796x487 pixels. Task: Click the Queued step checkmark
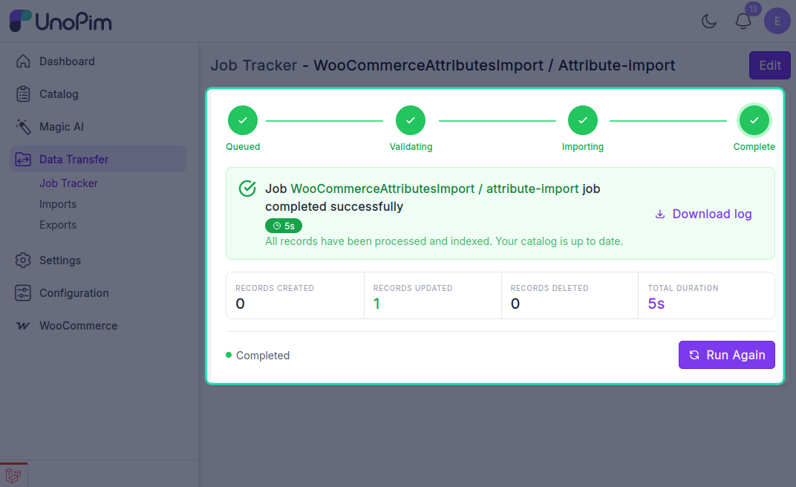point(243,120)
